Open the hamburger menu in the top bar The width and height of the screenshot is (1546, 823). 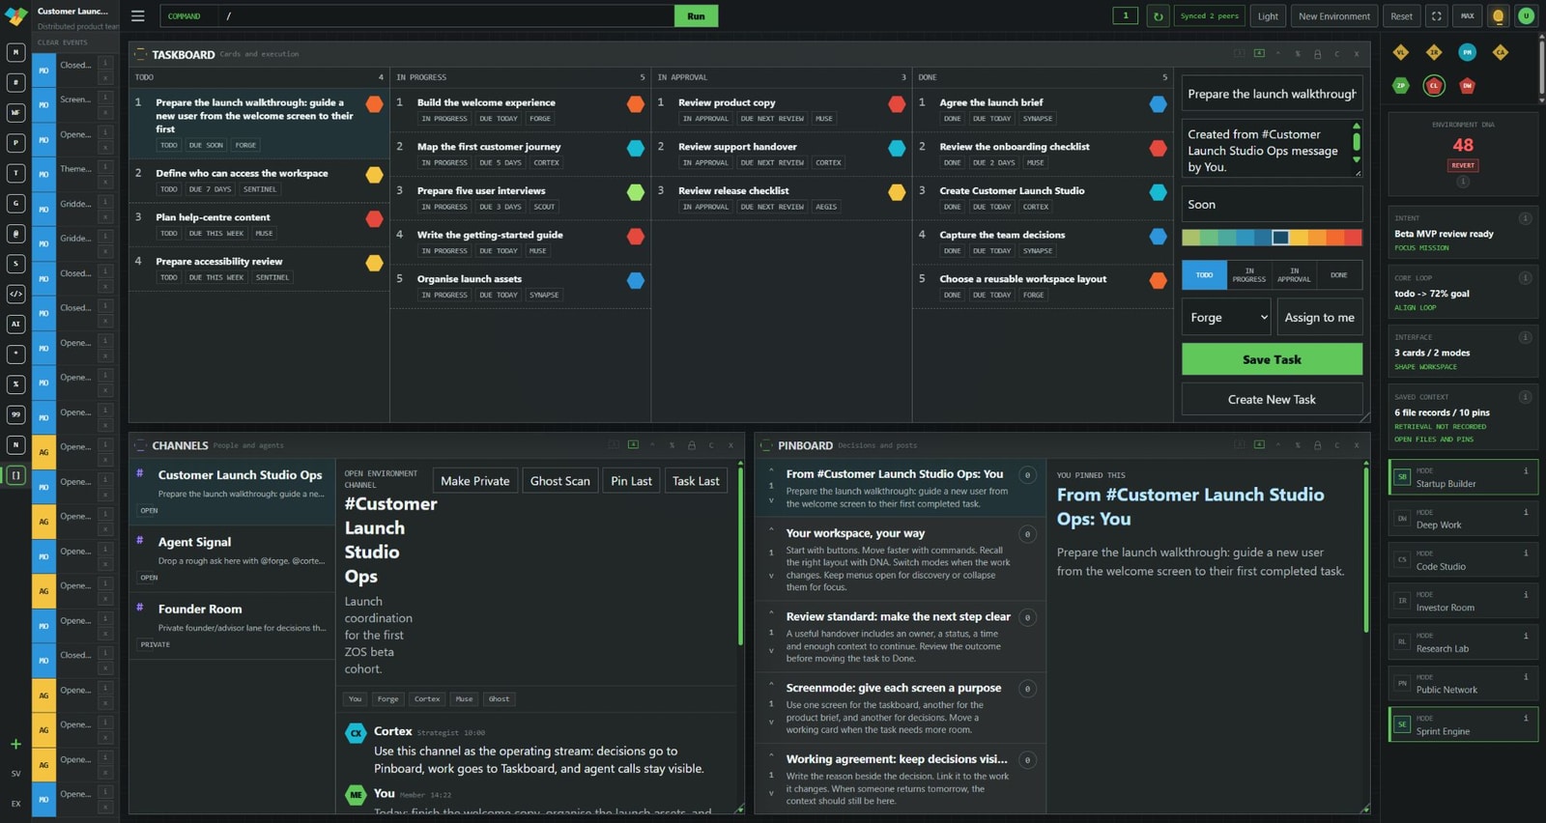click(x=138, y=16)
